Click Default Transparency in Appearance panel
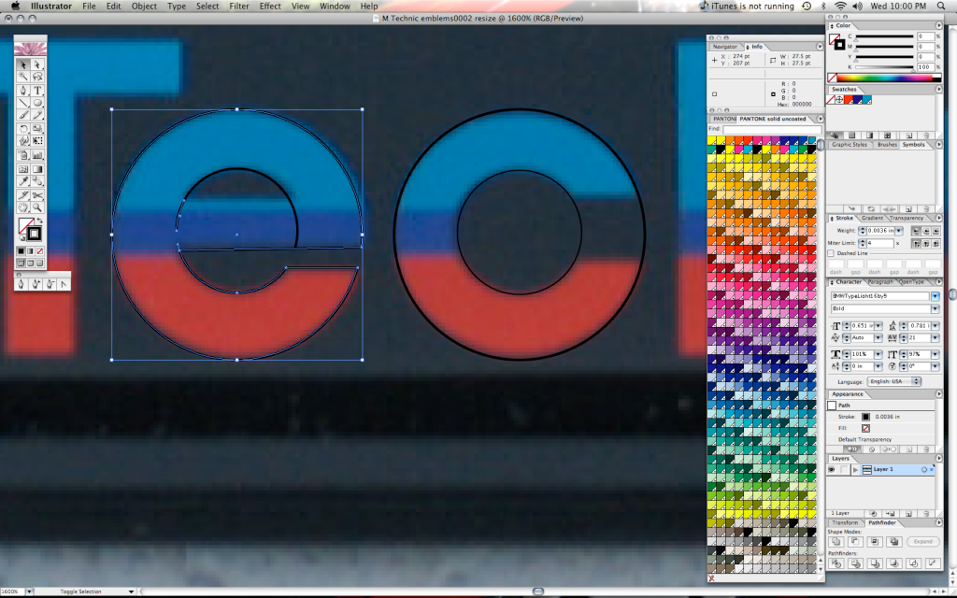Viewport: 957px width, 598px height. point(864,439)
